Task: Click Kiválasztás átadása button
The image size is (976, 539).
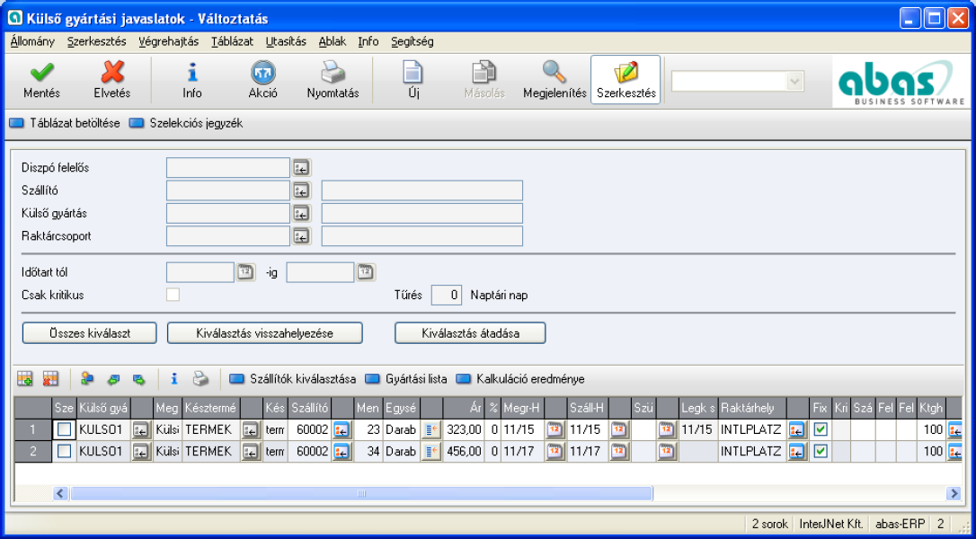Action: pyautogui.click(x=471, y=333)
